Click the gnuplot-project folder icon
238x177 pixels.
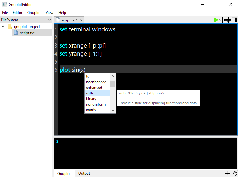(x=10, y=26)
